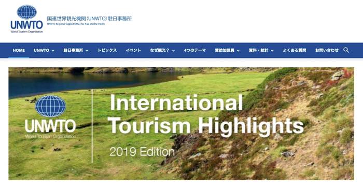Expand the 資料・統計 dropdown chevron
363x189 pixels.
coord(272,51)
